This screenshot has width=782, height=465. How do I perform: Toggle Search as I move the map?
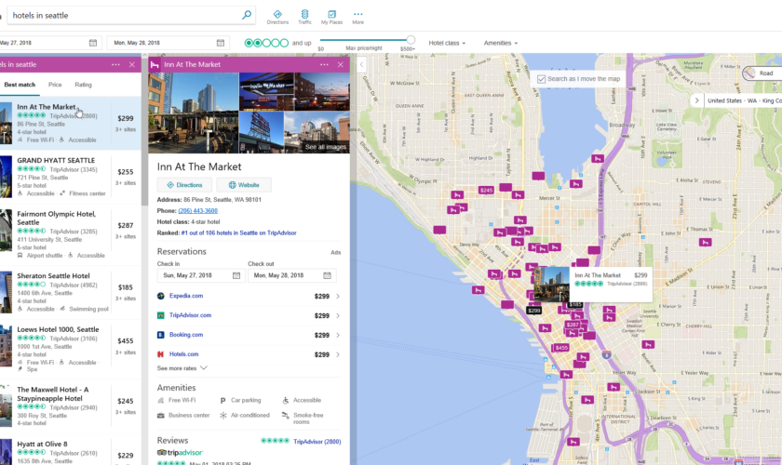[x=542, y=79]
